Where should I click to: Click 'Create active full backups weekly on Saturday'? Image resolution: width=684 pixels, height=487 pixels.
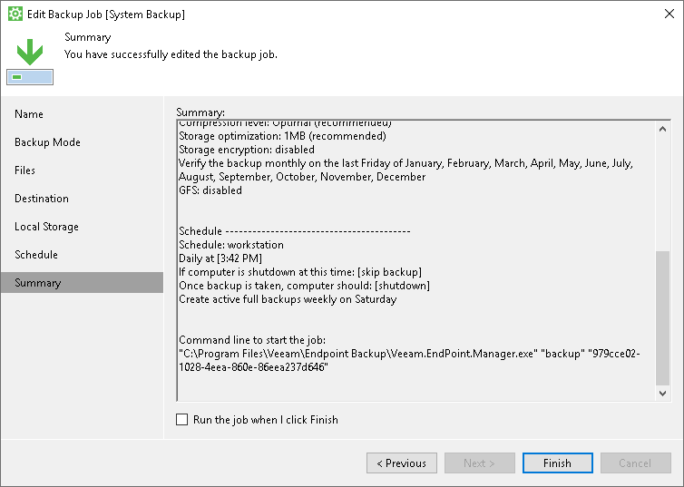click(x=288, y=299)
